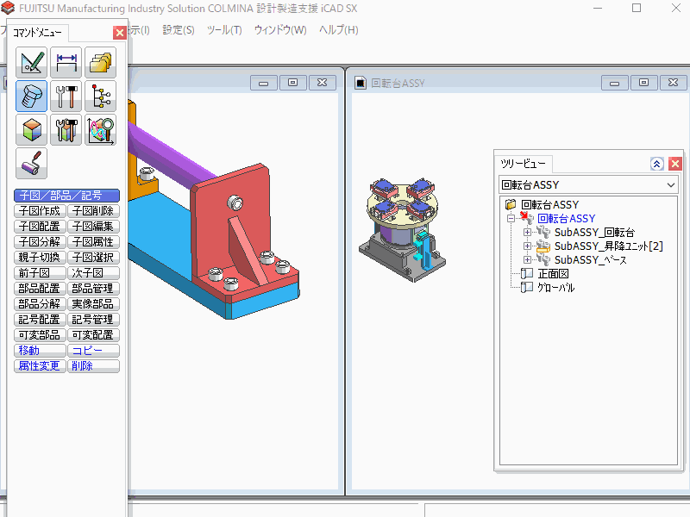
Task: Click the 子図作成 button
Action: [x=40, y=210]
